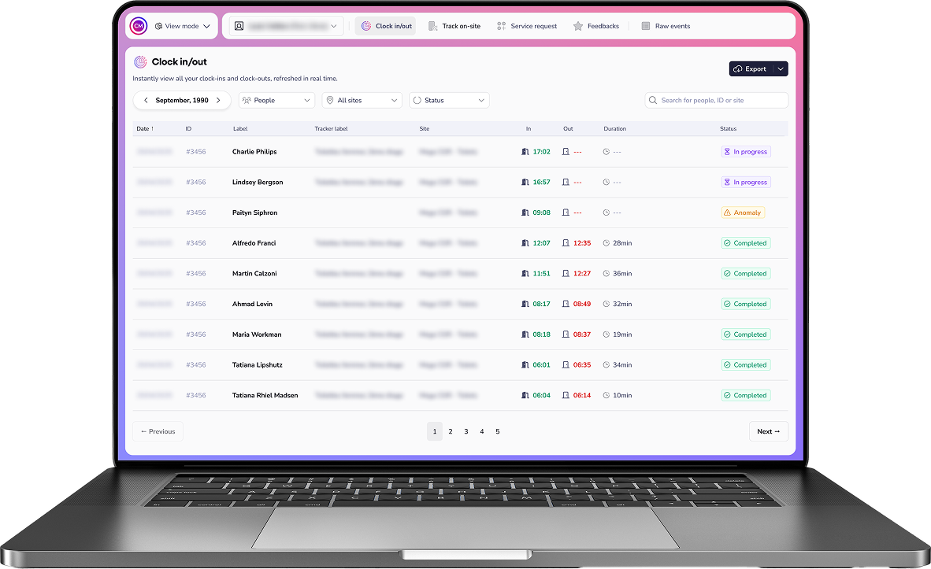Open the Status filter dropdown
This screenshot has height=569, width=931.
pyautogui.click(x=449, y=100)
